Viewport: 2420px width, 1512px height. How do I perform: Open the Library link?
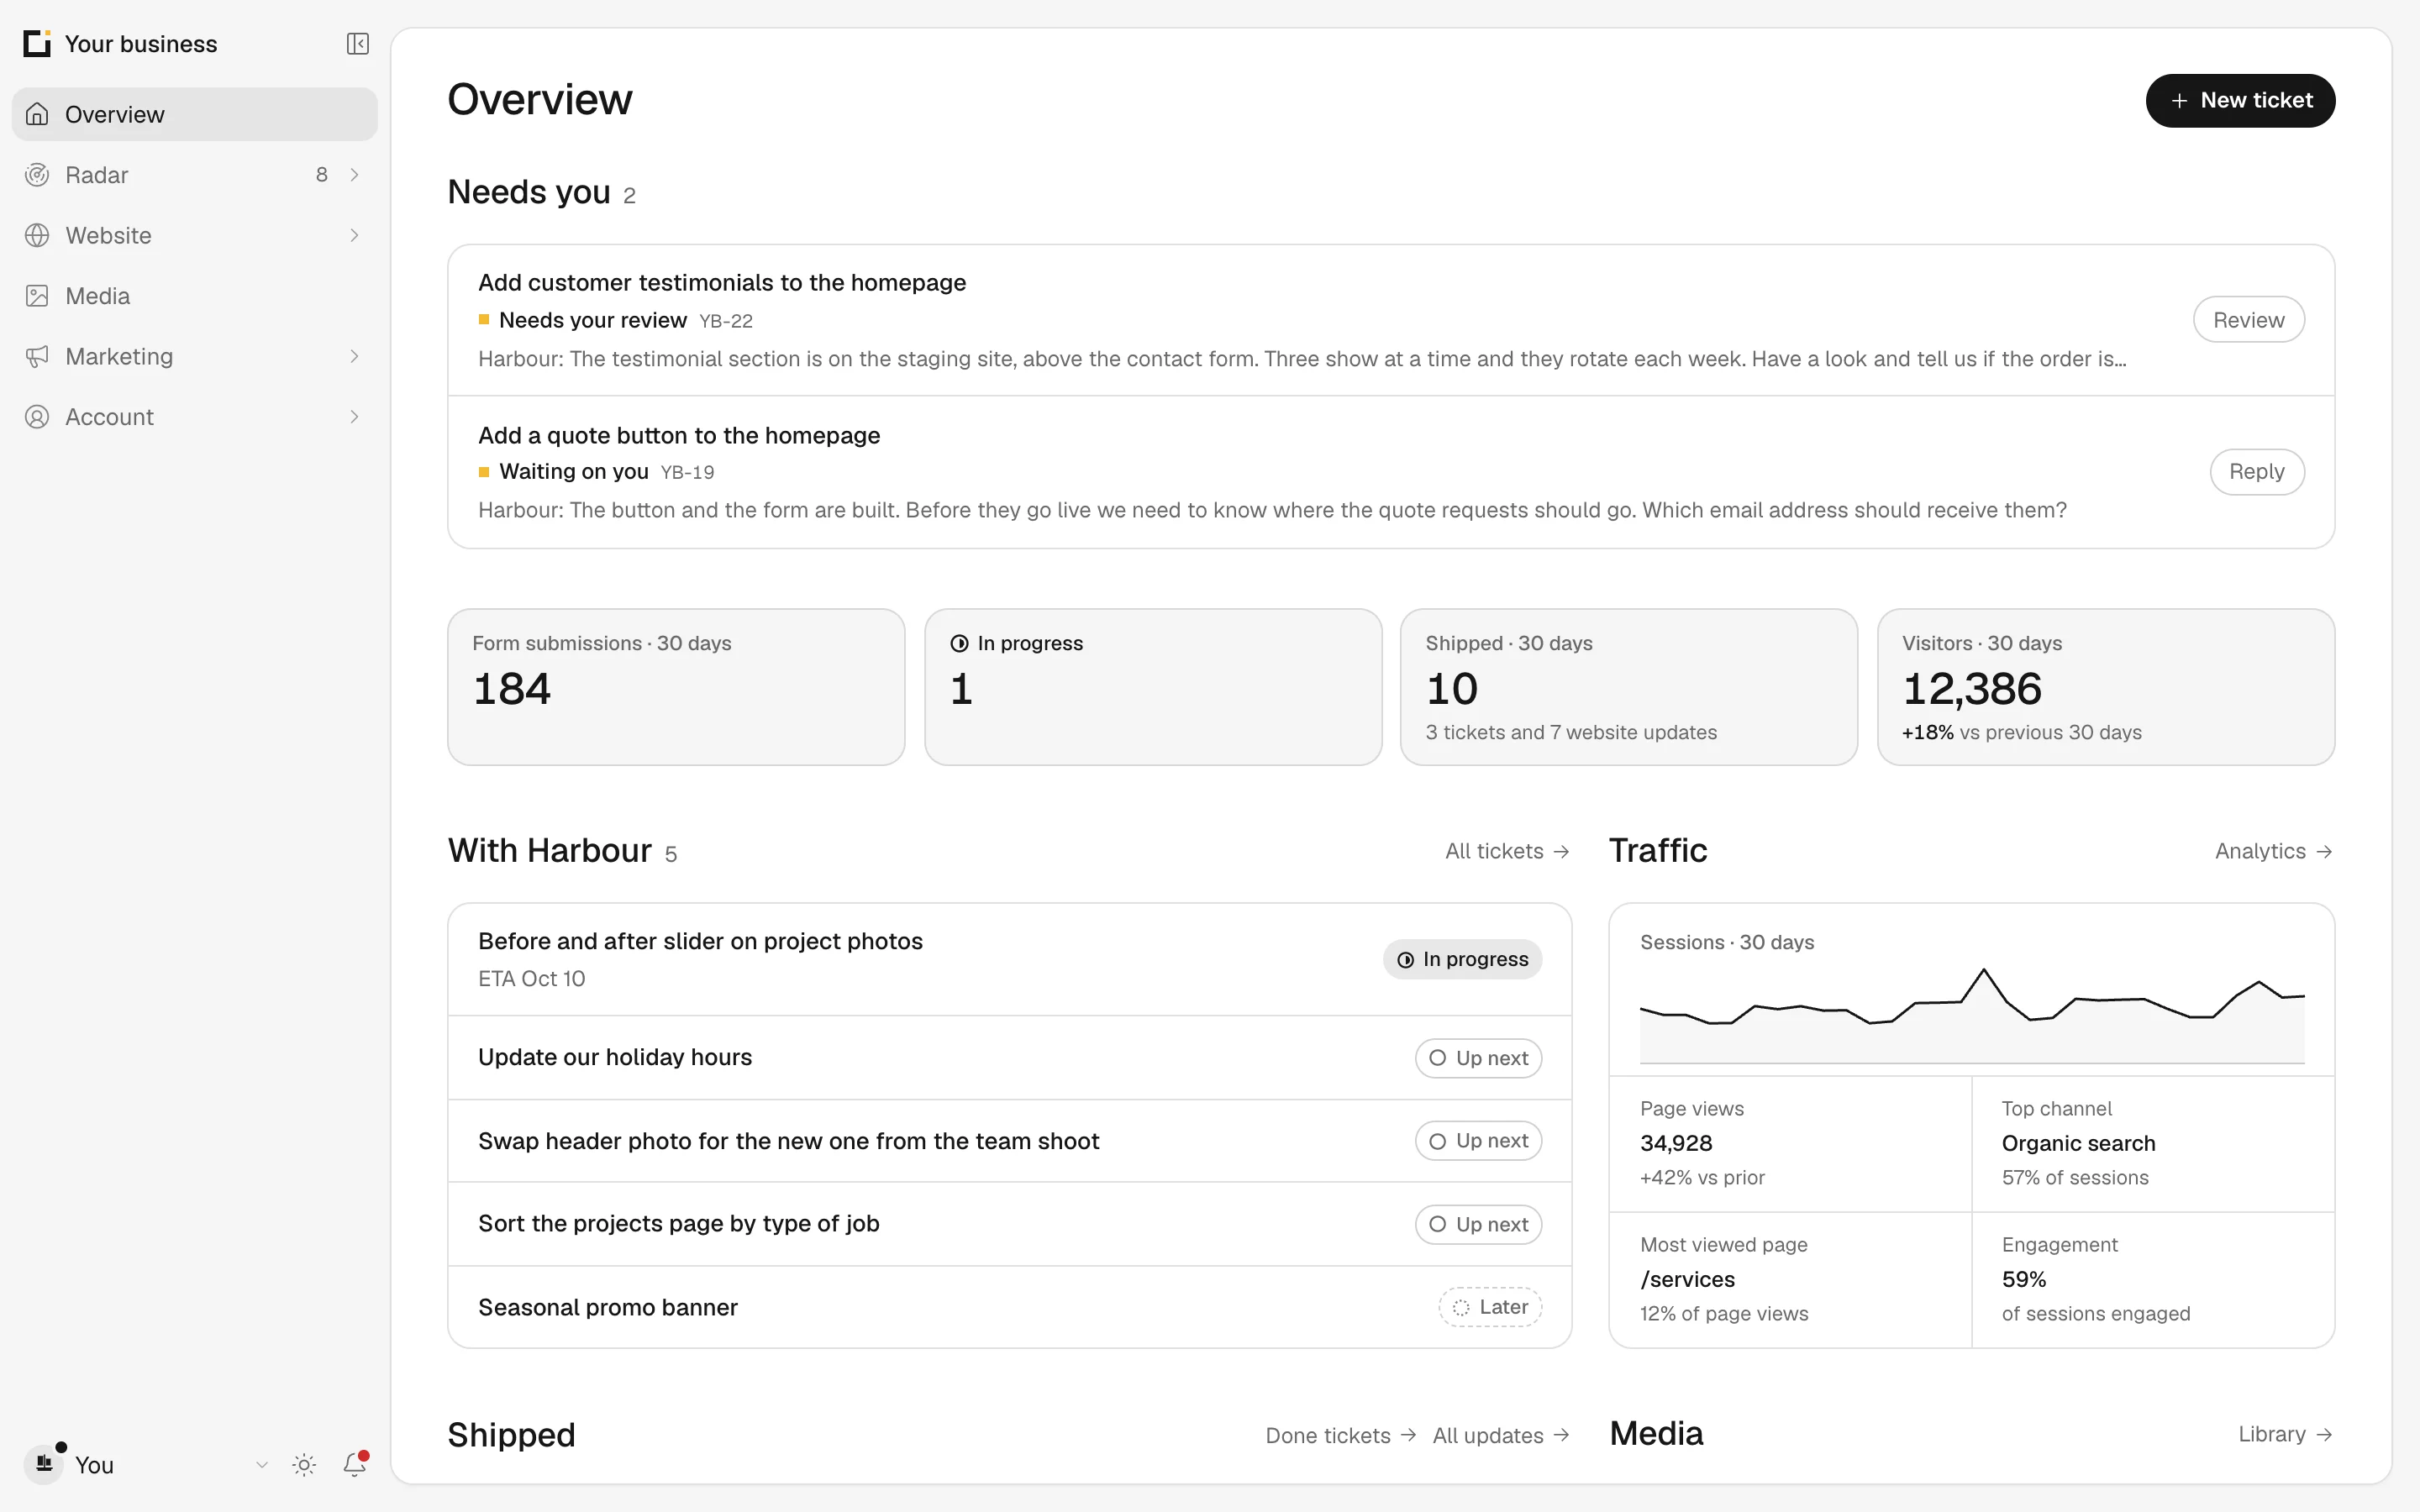(2285, 1435)
